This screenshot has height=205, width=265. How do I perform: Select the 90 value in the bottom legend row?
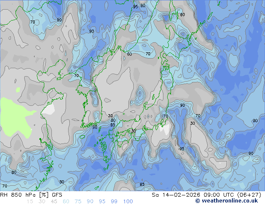90,201
